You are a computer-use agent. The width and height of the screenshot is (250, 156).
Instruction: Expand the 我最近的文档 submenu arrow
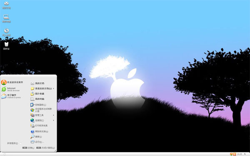coord(54,88)
